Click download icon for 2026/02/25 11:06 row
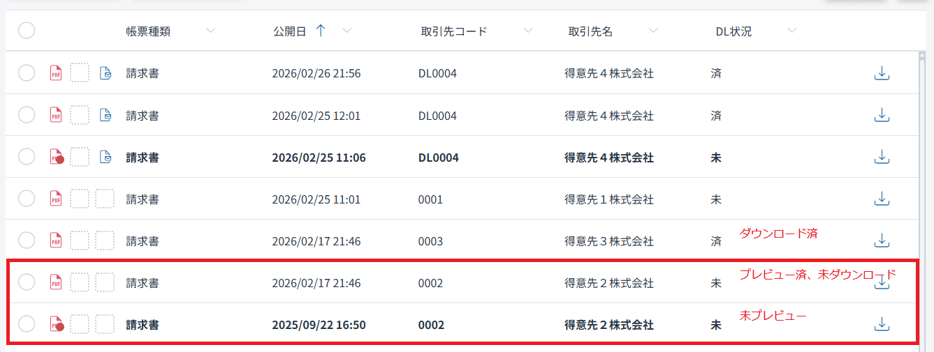 point(882,158)
